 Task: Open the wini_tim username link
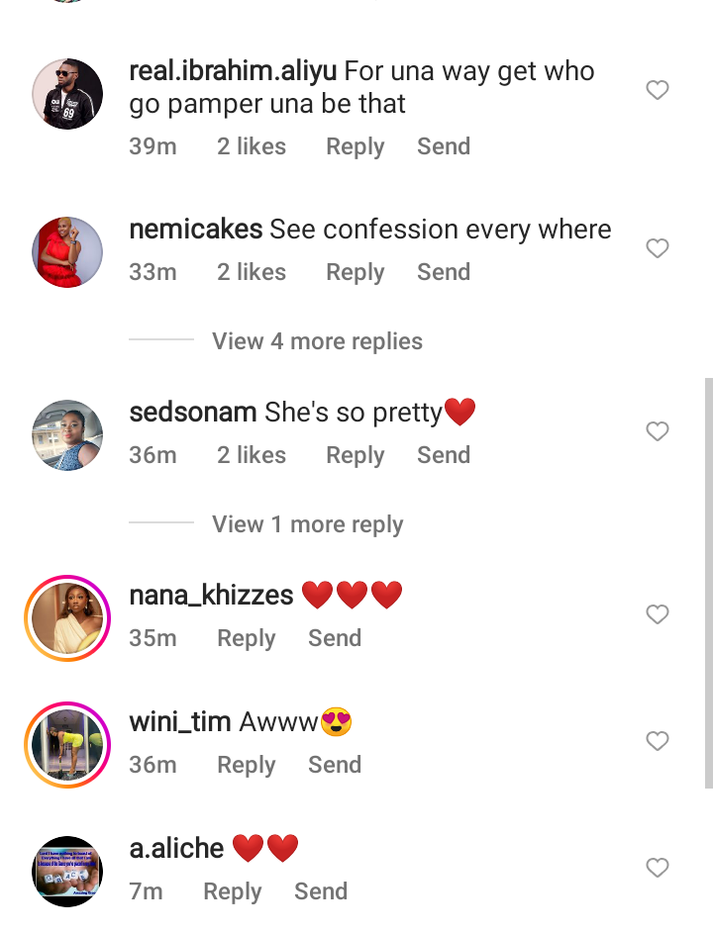click(180, 722)
